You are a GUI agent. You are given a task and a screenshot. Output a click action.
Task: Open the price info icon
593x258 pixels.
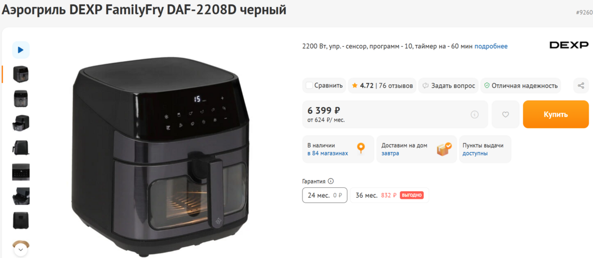[474, 115]
